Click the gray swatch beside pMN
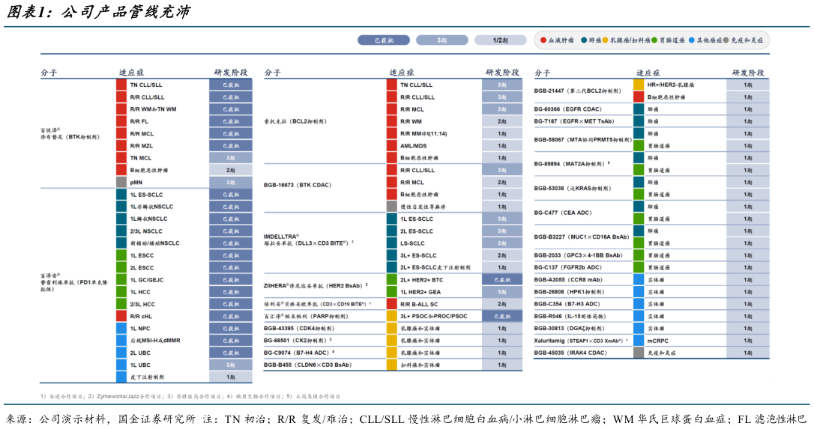The image size is (814, 429). tap(121, 182)
